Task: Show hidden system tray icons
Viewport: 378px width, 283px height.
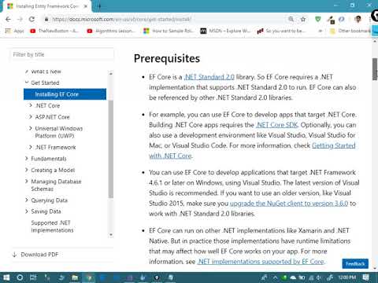Action: pyautogui.click(x=275, y=277)
